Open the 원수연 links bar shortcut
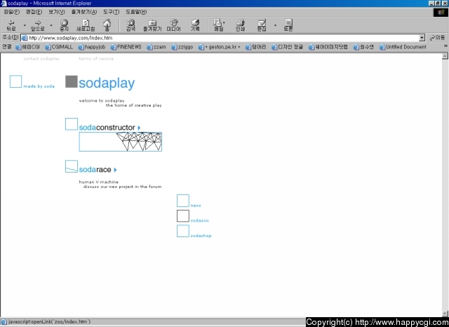449x327 pixels. tap(363, 47)
